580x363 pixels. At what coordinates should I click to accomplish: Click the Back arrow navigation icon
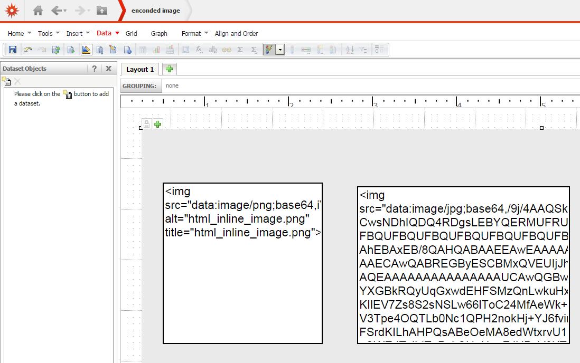tap(56, 10)
